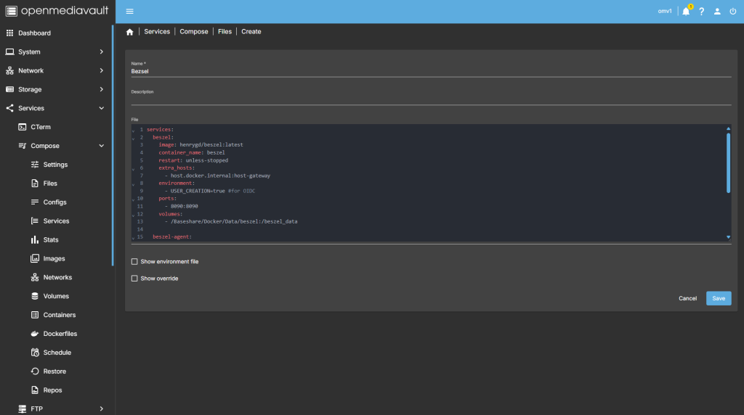Viewport: 744px width, 415px height.
Task: Go to home via house icon
Action: tap(130, 32)
